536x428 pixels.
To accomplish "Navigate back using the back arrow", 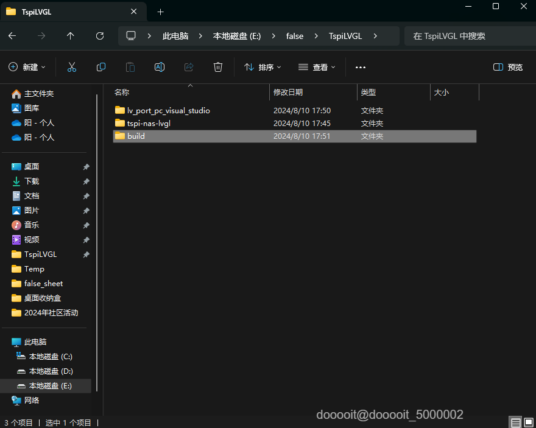I will 12,36.
